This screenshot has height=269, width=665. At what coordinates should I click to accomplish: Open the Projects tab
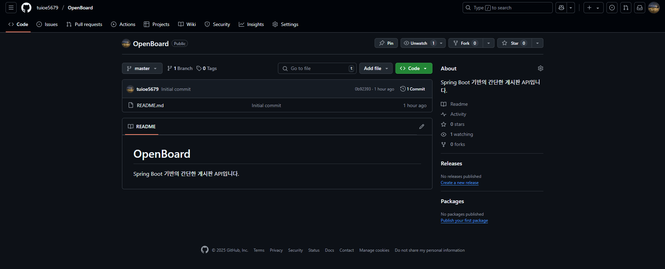[157, 24]
